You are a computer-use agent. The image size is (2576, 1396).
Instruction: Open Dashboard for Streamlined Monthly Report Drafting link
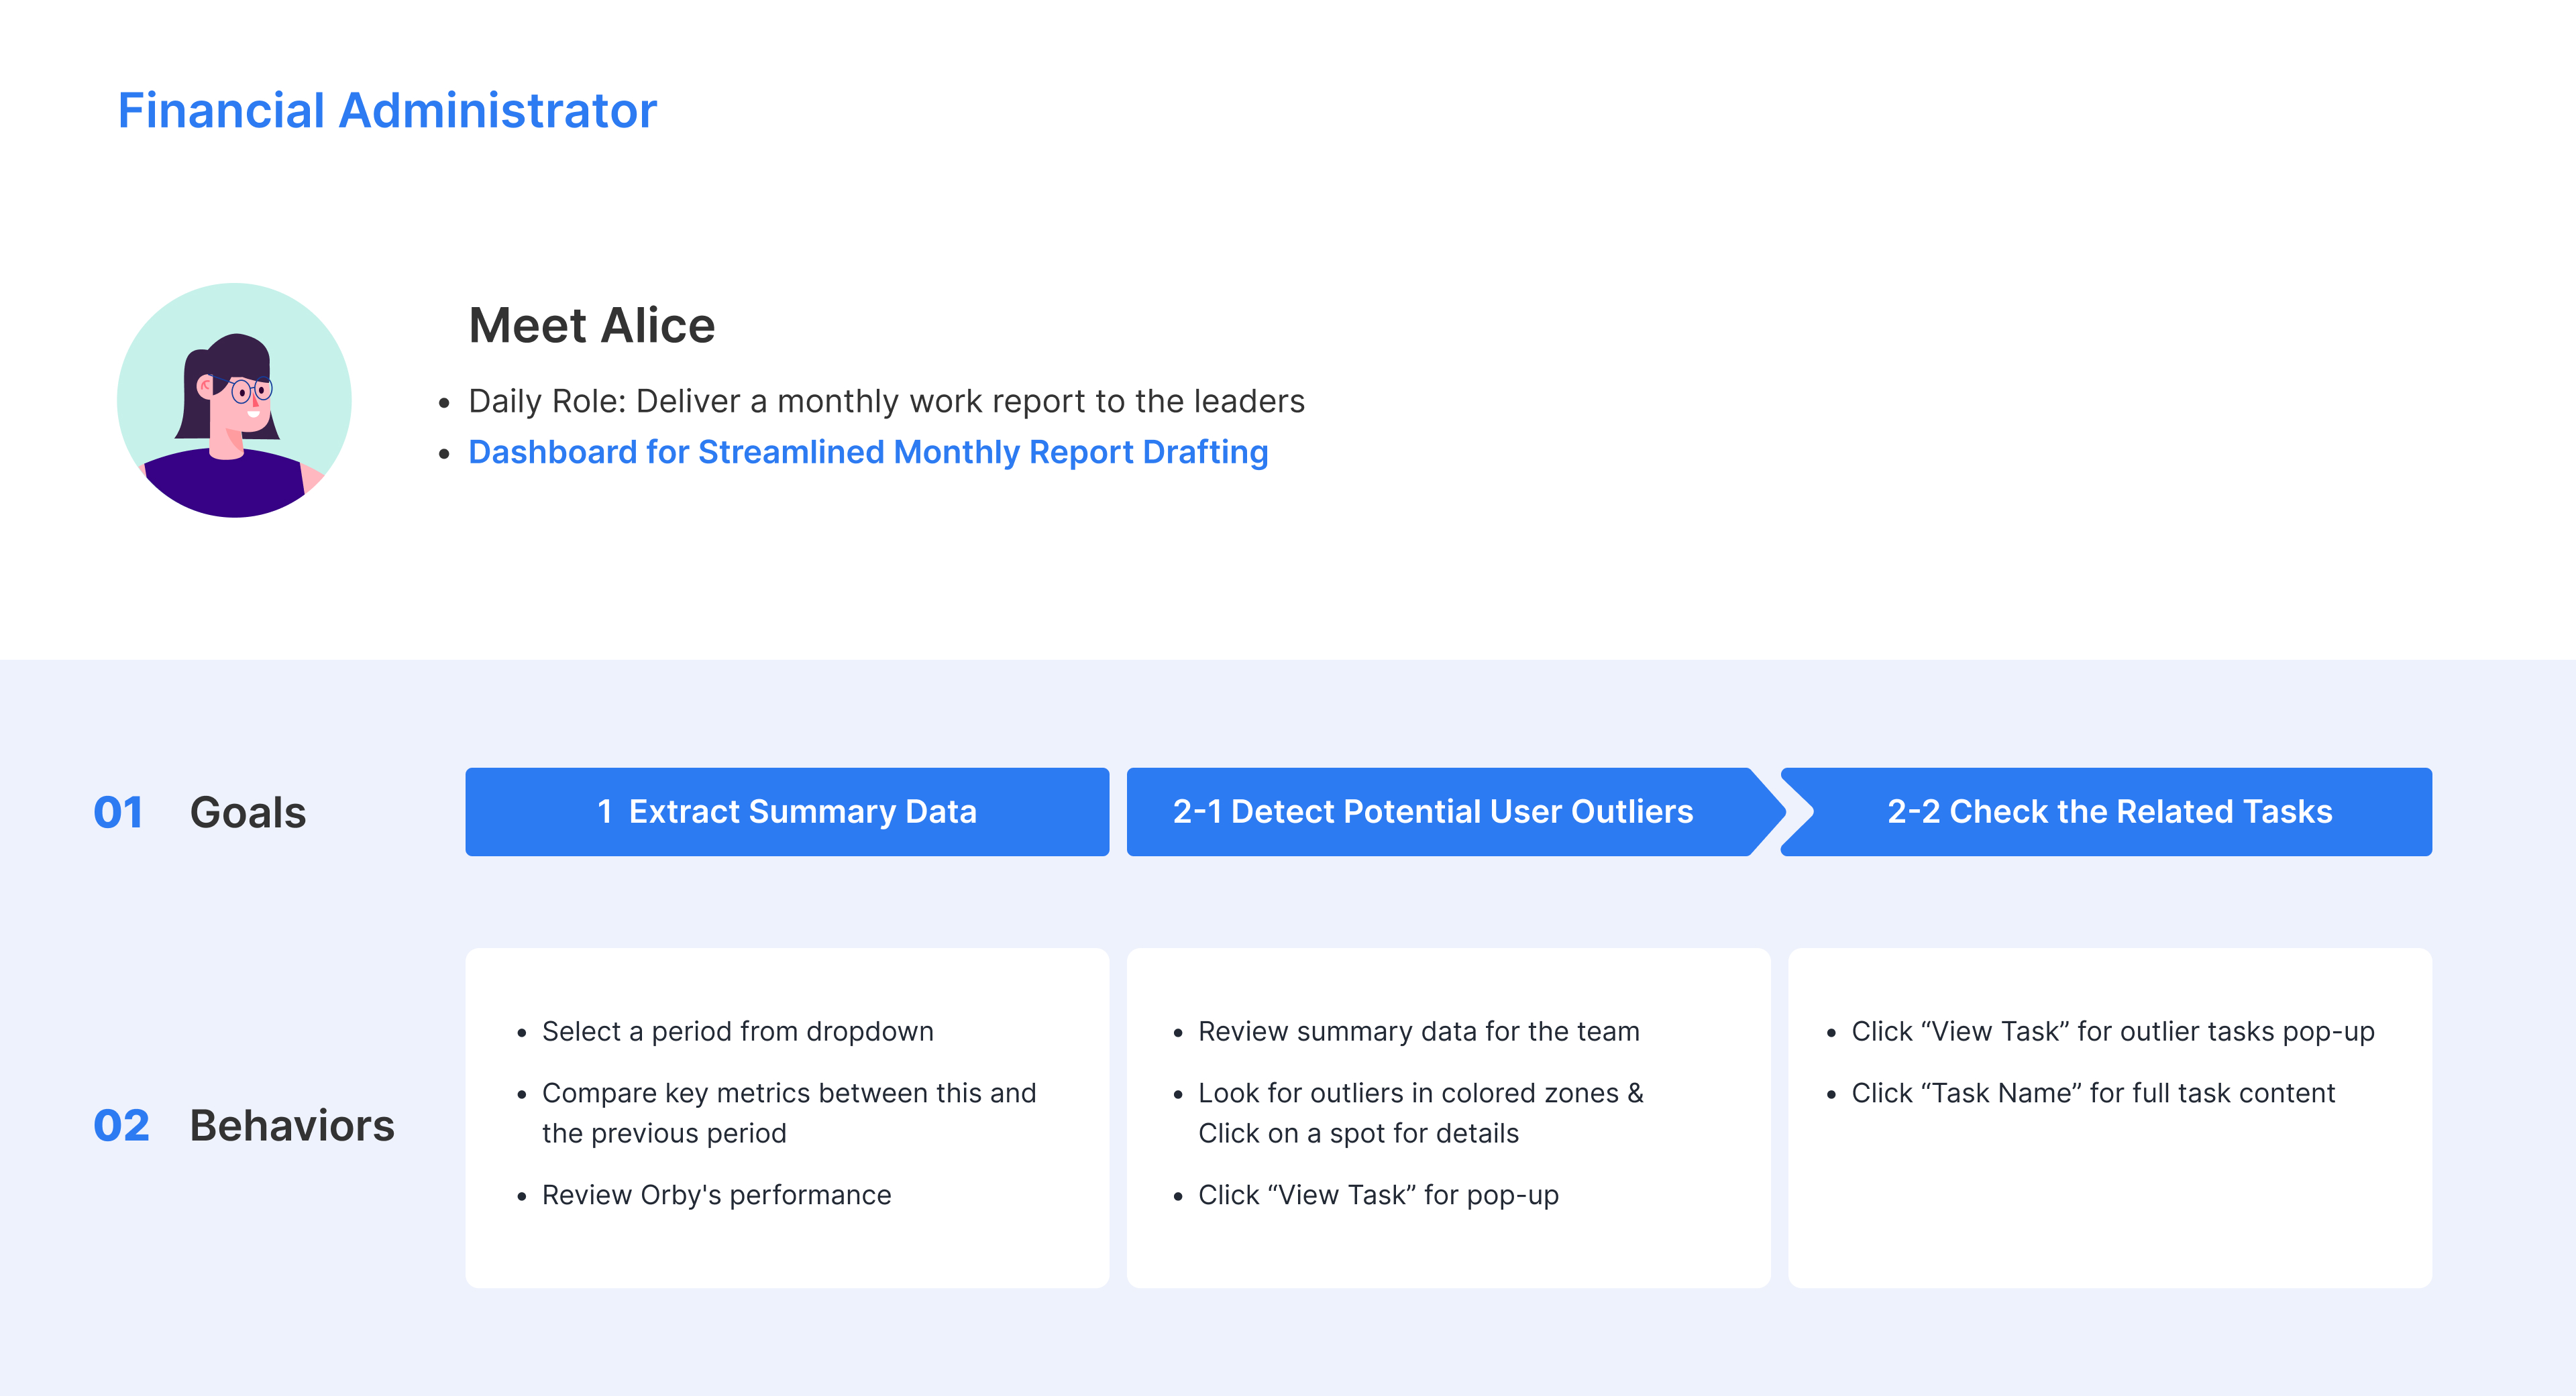[x=867, y=452]
